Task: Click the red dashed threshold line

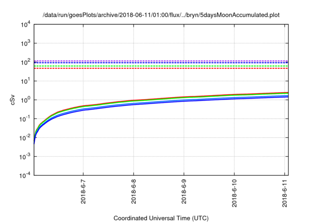Action: (161, 68)
